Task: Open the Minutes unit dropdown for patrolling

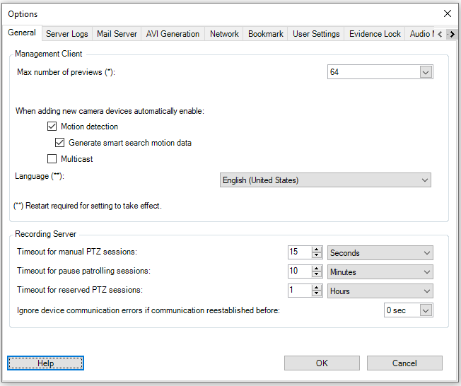Action: tap(426, 272)
